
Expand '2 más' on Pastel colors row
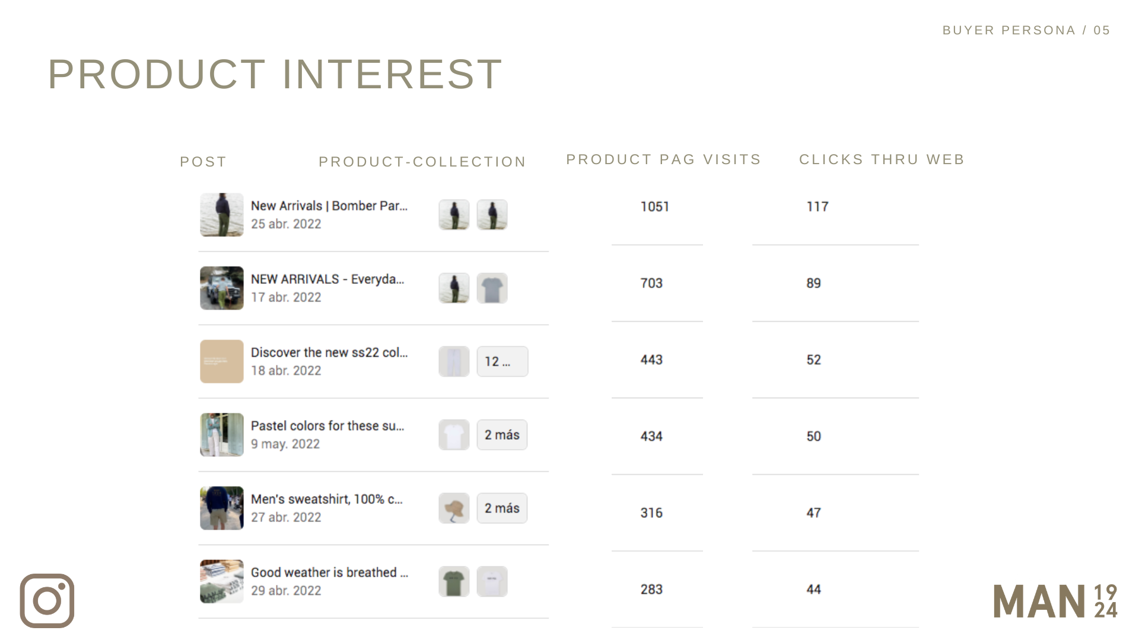tap(502, 435)
